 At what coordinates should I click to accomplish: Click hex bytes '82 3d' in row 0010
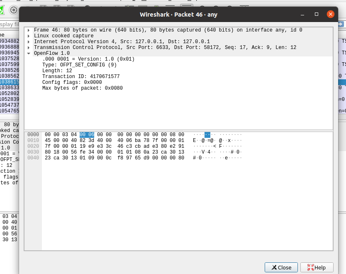87,140
